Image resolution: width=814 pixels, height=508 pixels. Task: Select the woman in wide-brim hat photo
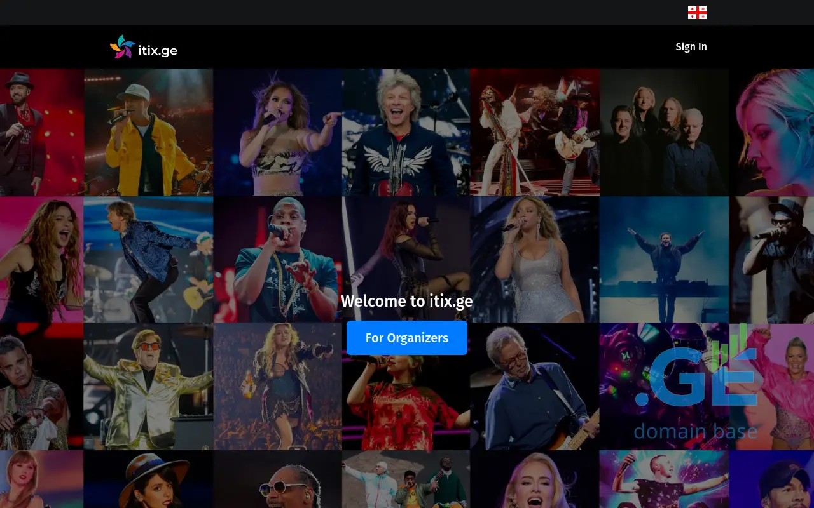click(x=148, y=479)
